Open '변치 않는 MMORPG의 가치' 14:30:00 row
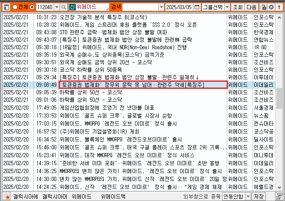The height and width of the screenshot is (201, 285). click(143, 179)
